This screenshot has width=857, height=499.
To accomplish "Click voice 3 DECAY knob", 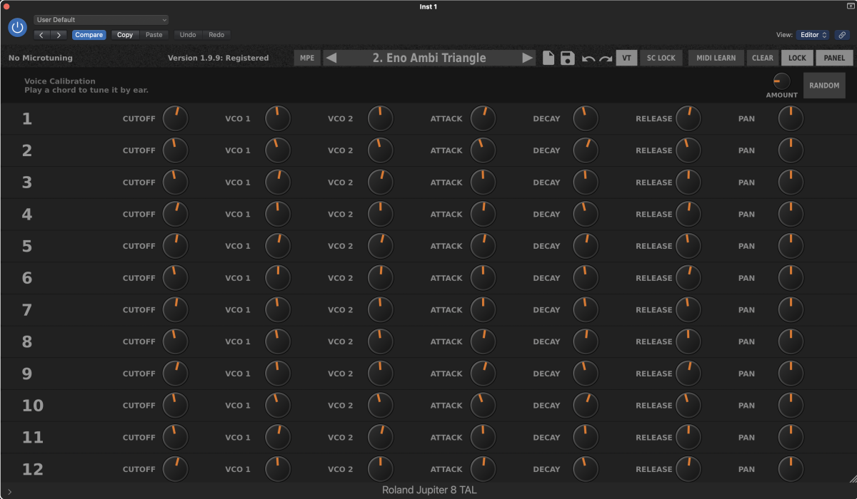I will click(x=586, y=182).
